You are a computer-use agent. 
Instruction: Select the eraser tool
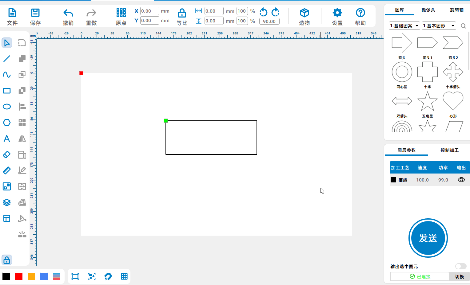pos(7,154)
